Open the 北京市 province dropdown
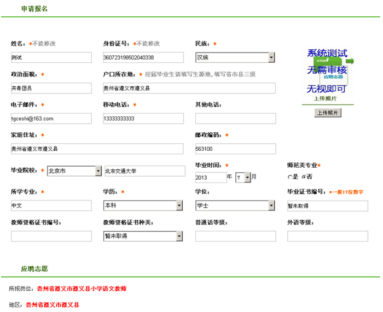Viewport: 383px width, 312px height. click(74, 171)
